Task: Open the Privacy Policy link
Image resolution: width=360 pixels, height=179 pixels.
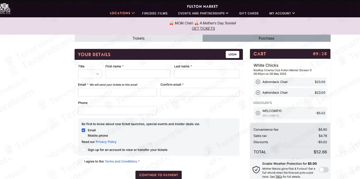Action: [x=106, y=142]
